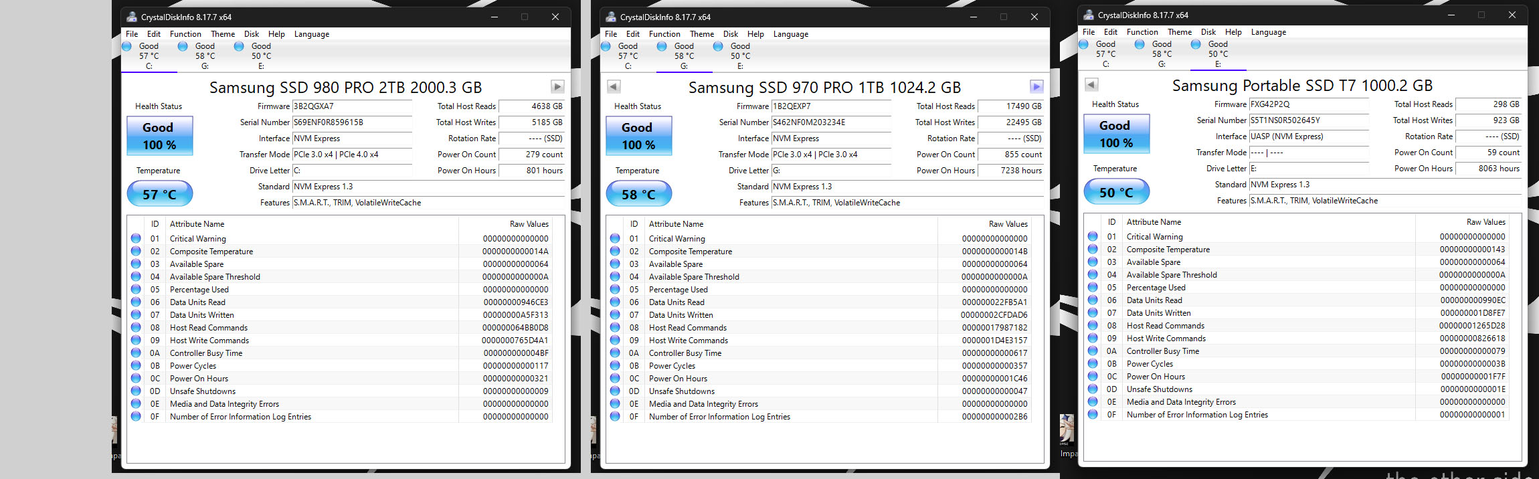Viewport: 1539px width, 479px height.
Task: Click Critical Warning status orb, left window
Action: 136,238
